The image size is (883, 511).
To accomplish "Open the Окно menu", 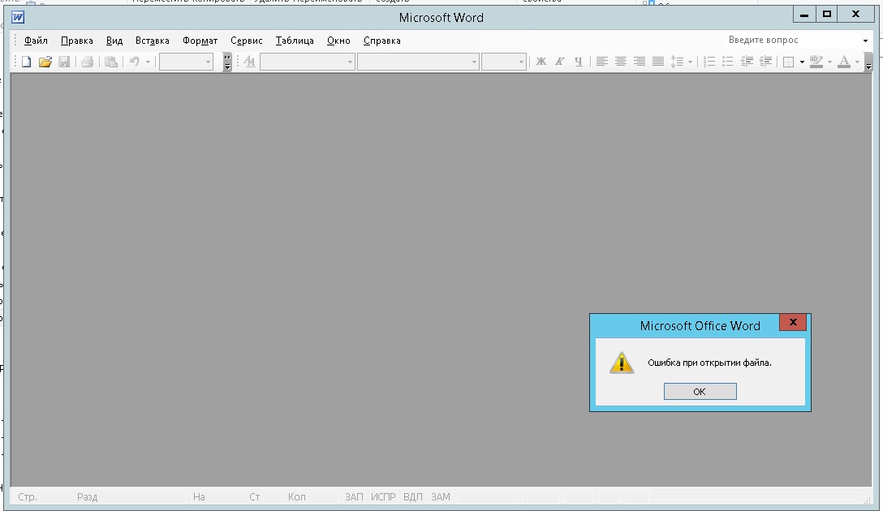I will (x=338, y=41).
